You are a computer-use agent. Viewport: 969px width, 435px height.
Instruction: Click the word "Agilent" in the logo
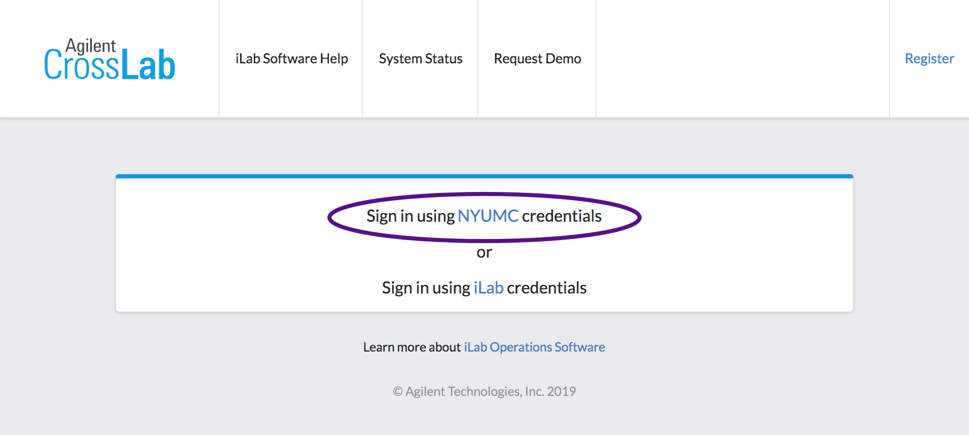click(x=91, y=46)
